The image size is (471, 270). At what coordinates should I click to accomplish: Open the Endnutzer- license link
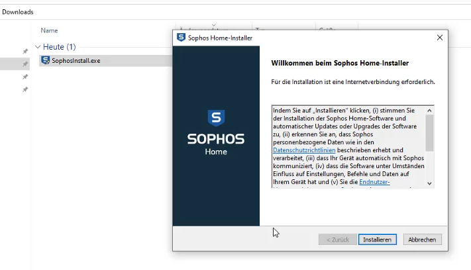[x=374, y=182]
